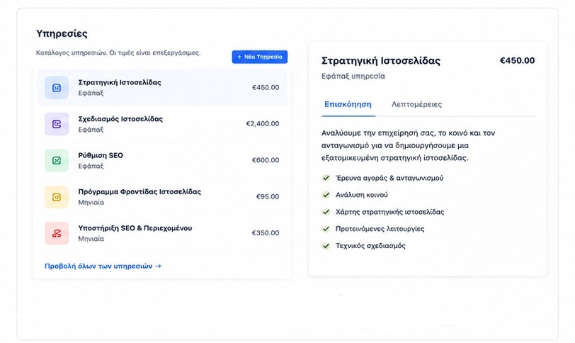Edit the €95.00 monthly price
Image resolution: width=575 pixels, height=343 pixels.
(x=268, y=196)
